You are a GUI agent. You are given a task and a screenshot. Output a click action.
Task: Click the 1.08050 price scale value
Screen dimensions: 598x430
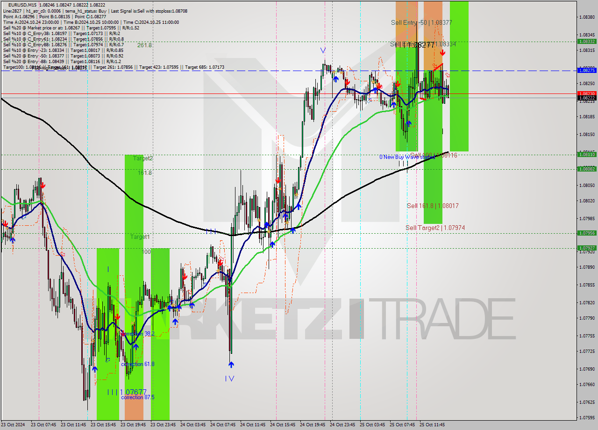coord(587,185)
